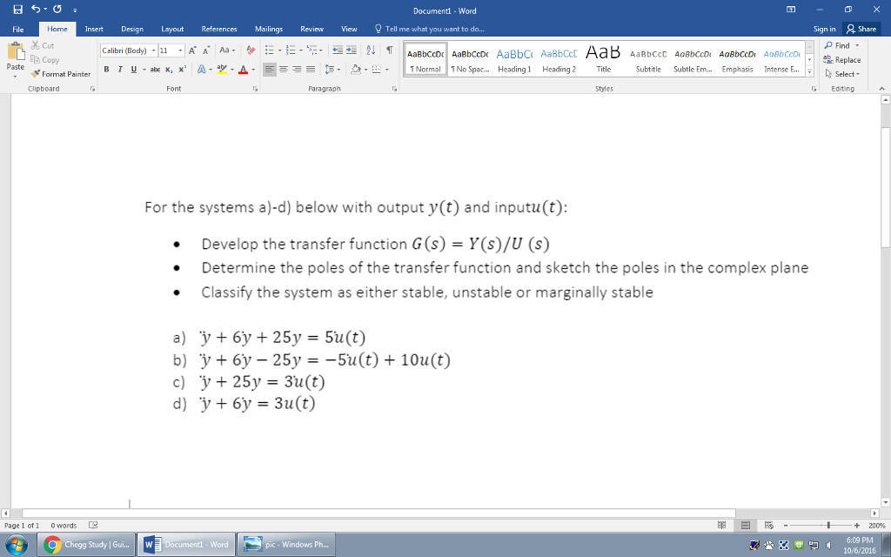Click the Clear All Formatting icon

pos(251,50)
